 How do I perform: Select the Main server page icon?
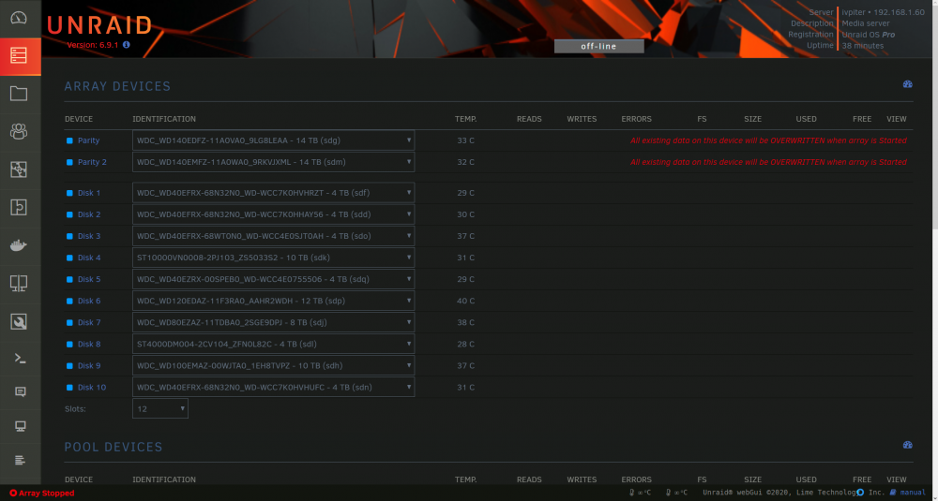click(x=19, y=56)
